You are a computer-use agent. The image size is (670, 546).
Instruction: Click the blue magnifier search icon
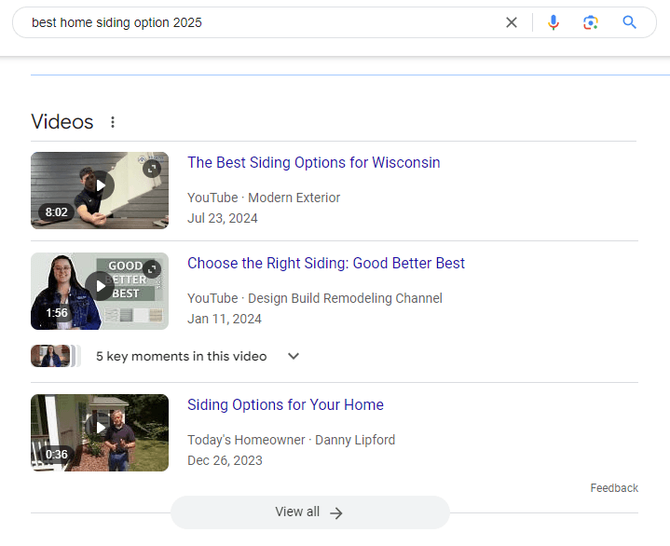click(629, 22)
